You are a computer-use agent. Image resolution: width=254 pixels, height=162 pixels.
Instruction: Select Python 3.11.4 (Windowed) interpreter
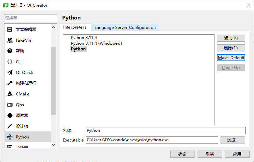(96, 43)
